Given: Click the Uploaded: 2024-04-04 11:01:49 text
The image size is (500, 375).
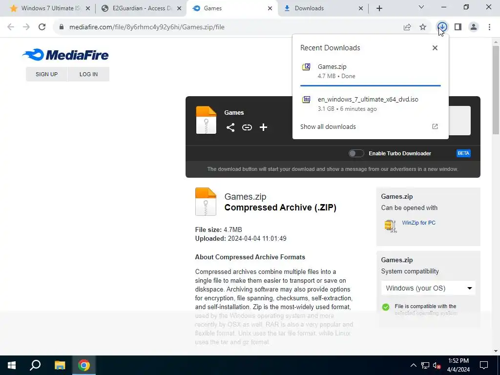Looking at the screenshot, I should point(241,238).
